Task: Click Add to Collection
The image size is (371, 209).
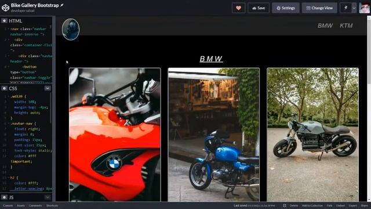Action: 312,206
